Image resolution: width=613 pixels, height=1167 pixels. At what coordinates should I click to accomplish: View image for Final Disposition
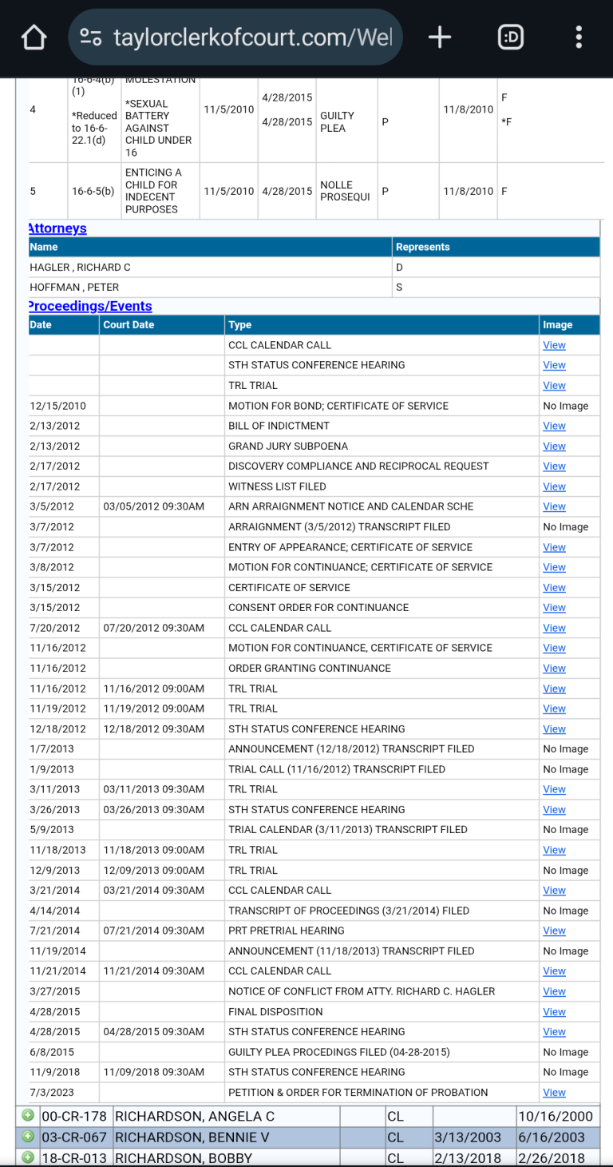[x=554, y=1011]
